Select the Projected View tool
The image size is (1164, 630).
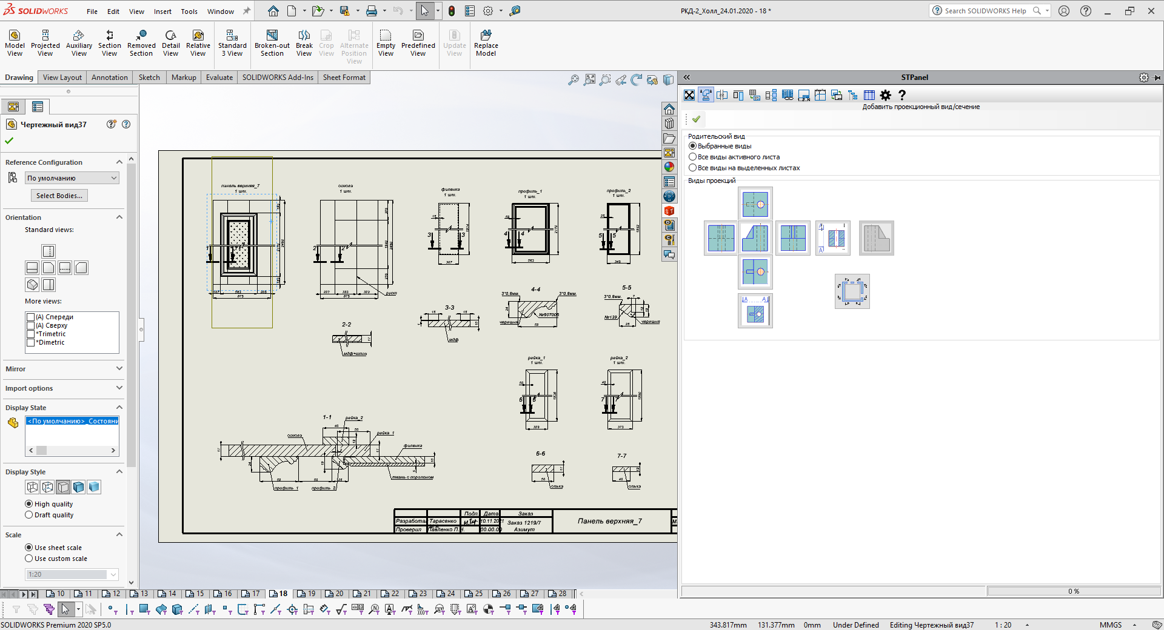[45, 43]
